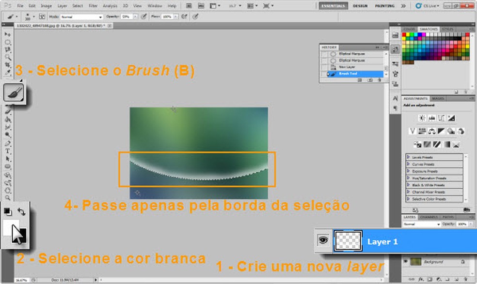The height and width of the screenshot is (284, 477).
Task: Hide the Background layer
Action: 406,261
